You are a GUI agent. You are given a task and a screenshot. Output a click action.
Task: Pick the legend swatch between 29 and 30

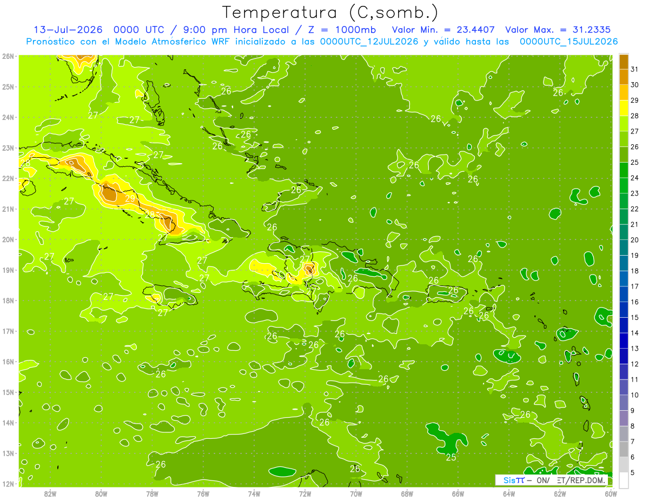coord(624,92)
